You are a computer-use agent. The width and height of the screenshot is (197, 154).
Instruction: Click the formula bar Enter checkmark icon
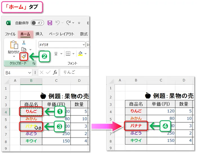48,72
